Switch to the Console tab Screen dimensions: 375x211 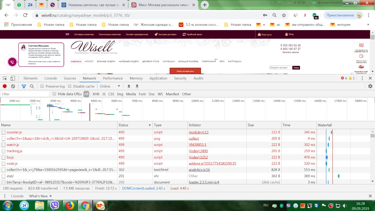coord(51,78)
